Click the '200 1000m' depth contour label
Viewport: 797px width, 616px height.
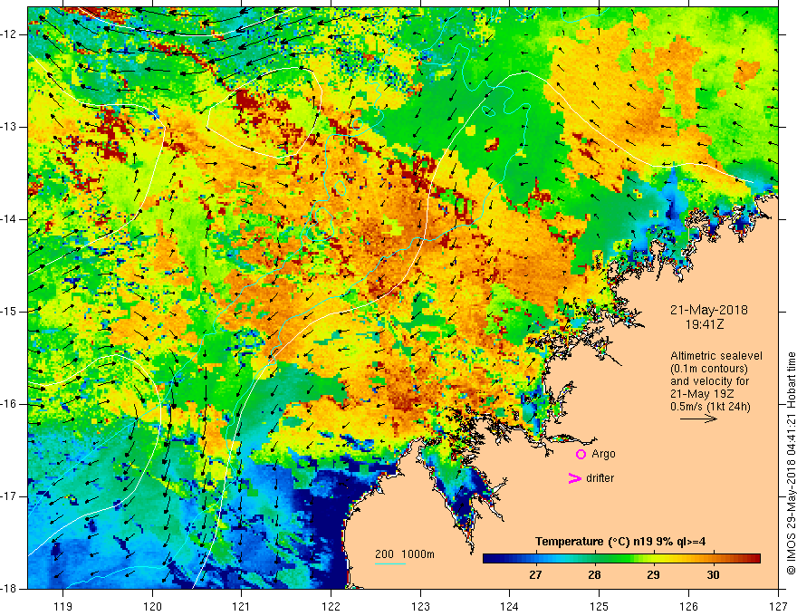(x=405, y=554)
